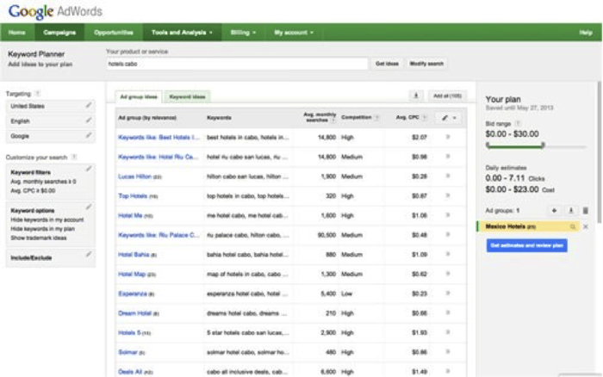Click the Modify search button
This screenshot has height=377, width=603.
426,64
